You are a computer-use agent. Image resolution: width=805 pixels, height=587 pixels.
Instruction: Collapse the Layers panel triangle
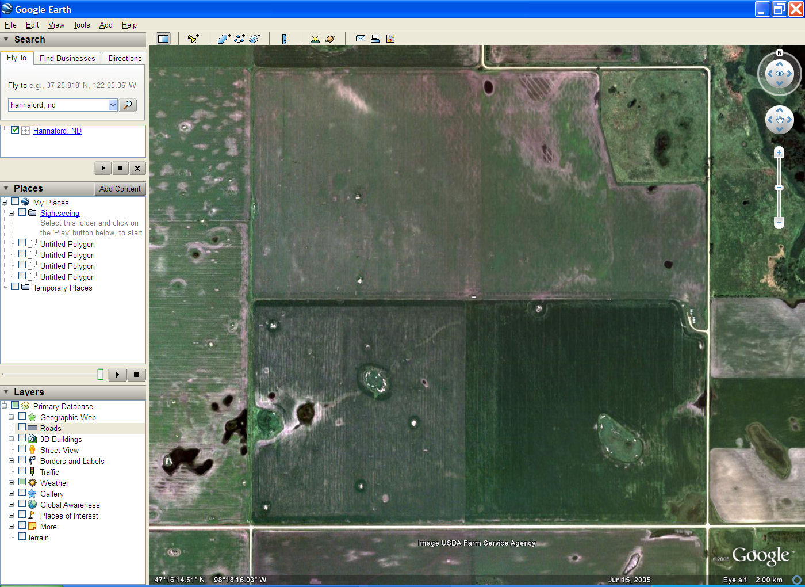6,392
